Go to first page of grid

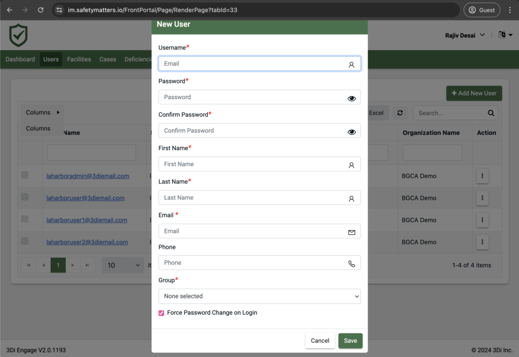pyautogui.click(x=28, y=265)
